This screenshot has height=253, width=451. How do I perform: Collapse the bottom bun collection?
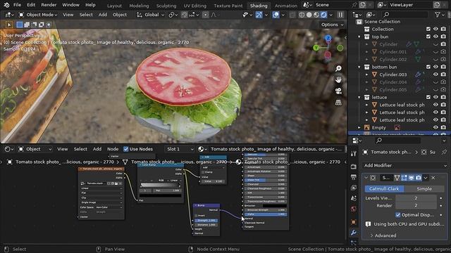point(359,67)
